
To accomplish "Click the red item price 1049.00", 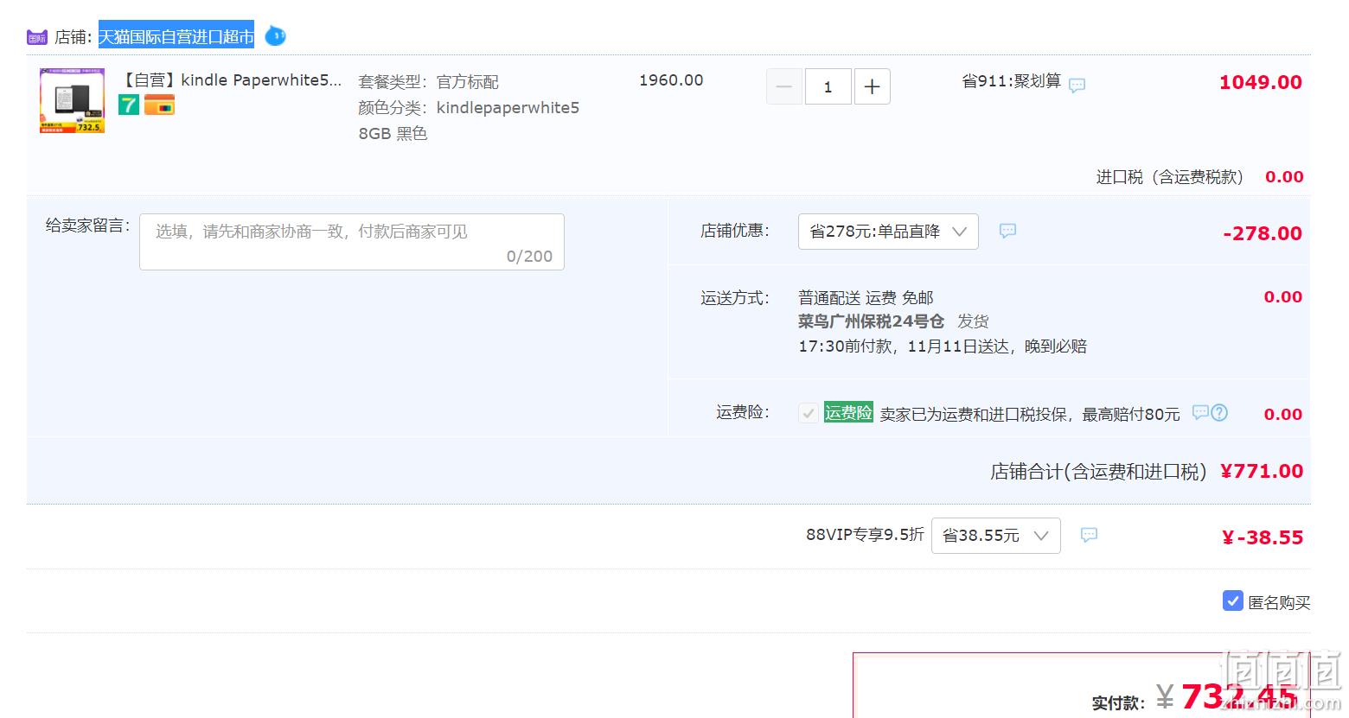I will tap(1260, 82).
